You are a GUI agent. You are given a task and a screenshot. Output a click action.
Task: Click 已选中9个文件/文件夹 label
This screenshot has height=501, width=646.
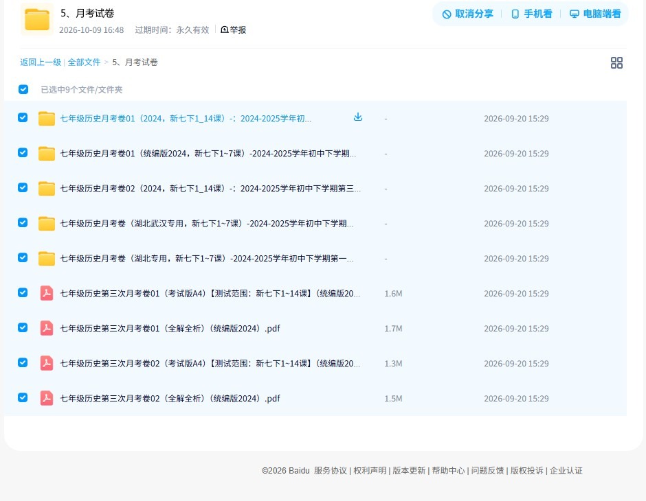[82, 90]
